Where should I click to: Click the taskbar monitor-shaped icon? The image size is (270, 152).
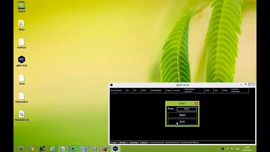coord(84,149)
